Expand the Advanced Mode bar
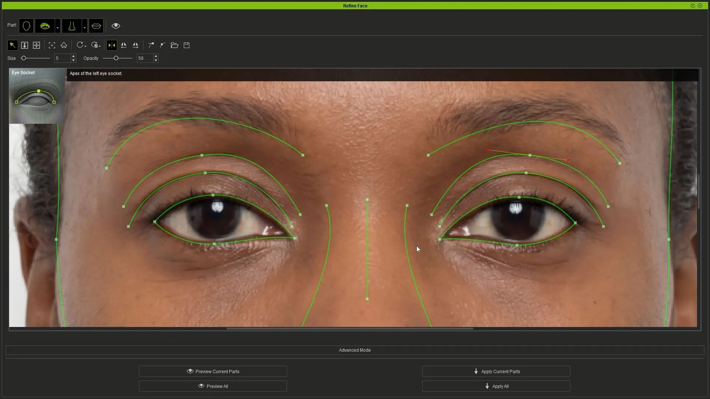710x399 pixels. (355, 350)
